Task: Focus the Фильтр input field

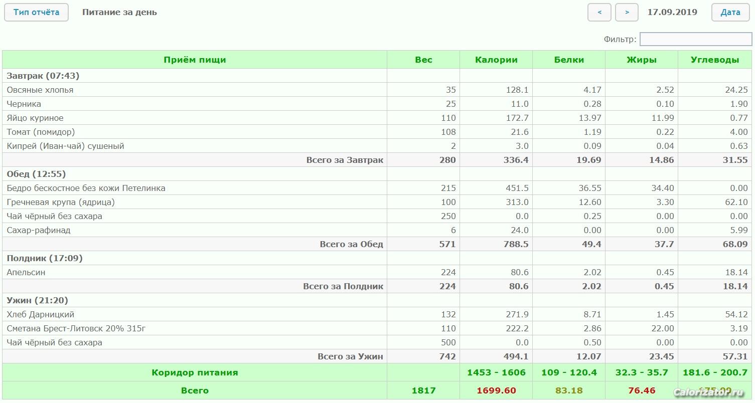Action: [696, 39]
